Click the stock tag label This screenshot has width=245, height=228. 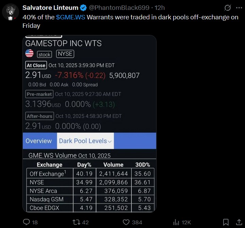coord(44,55)
